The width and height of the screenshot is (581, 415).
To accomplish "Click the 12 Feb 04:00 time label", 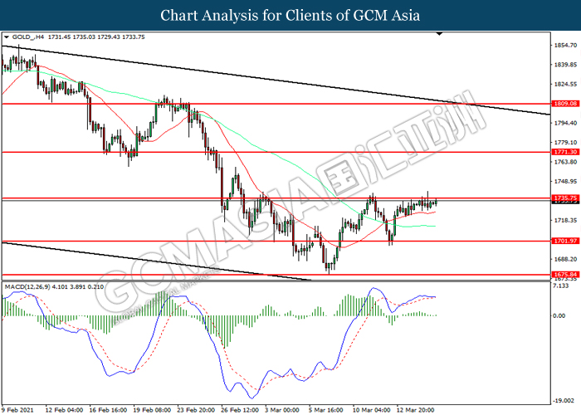I will click(64, 410).
